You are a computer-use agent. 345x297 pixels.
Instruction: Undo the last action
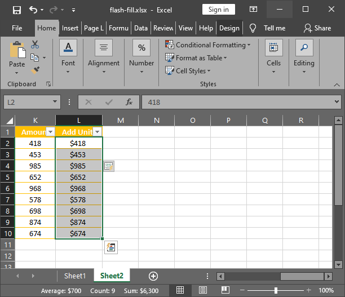pos(33,10)
